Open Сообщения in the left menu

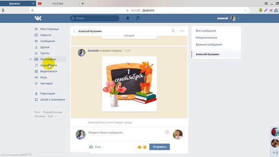[x=48, y=41]
